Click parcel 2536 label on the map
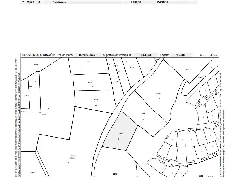This screenshot has height=177, width=236. [90, 82]
